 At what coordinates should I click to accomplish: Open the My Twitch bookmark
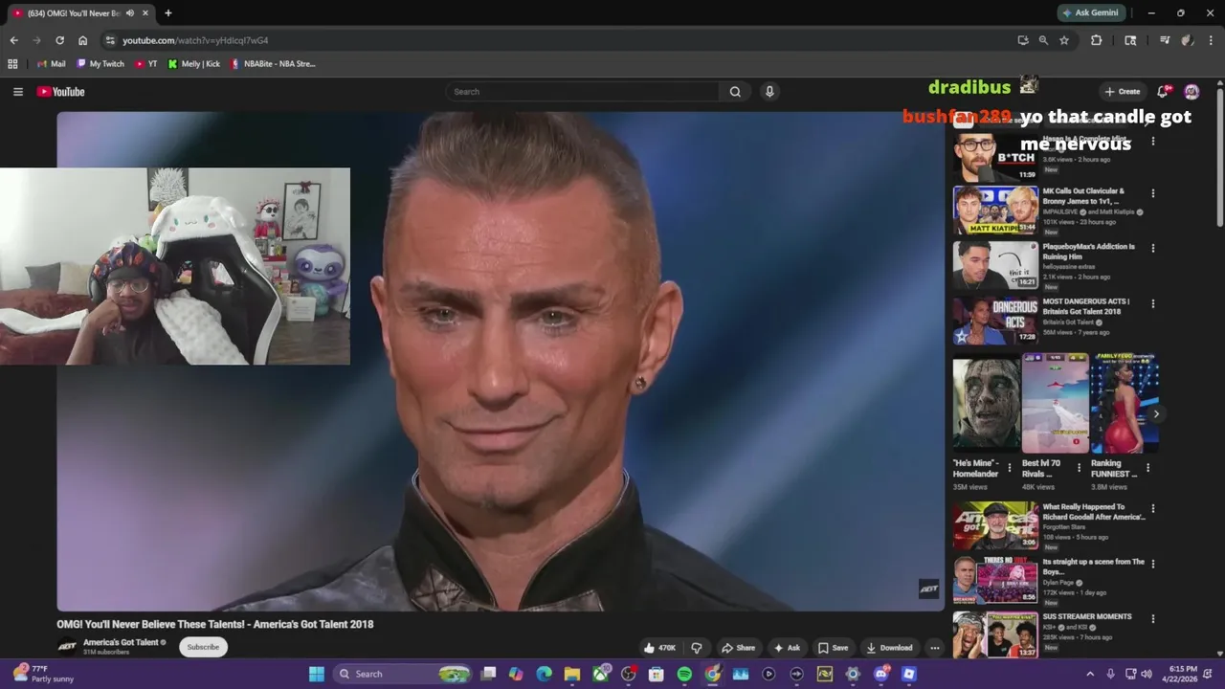click(100, 64)
